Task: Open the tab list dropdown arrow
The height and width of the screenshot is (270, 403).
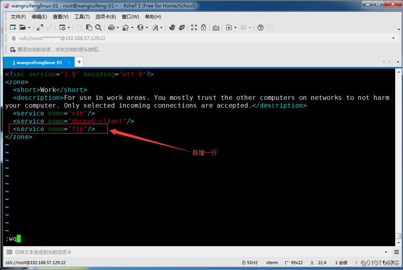Action: click(x=398, y=62)
